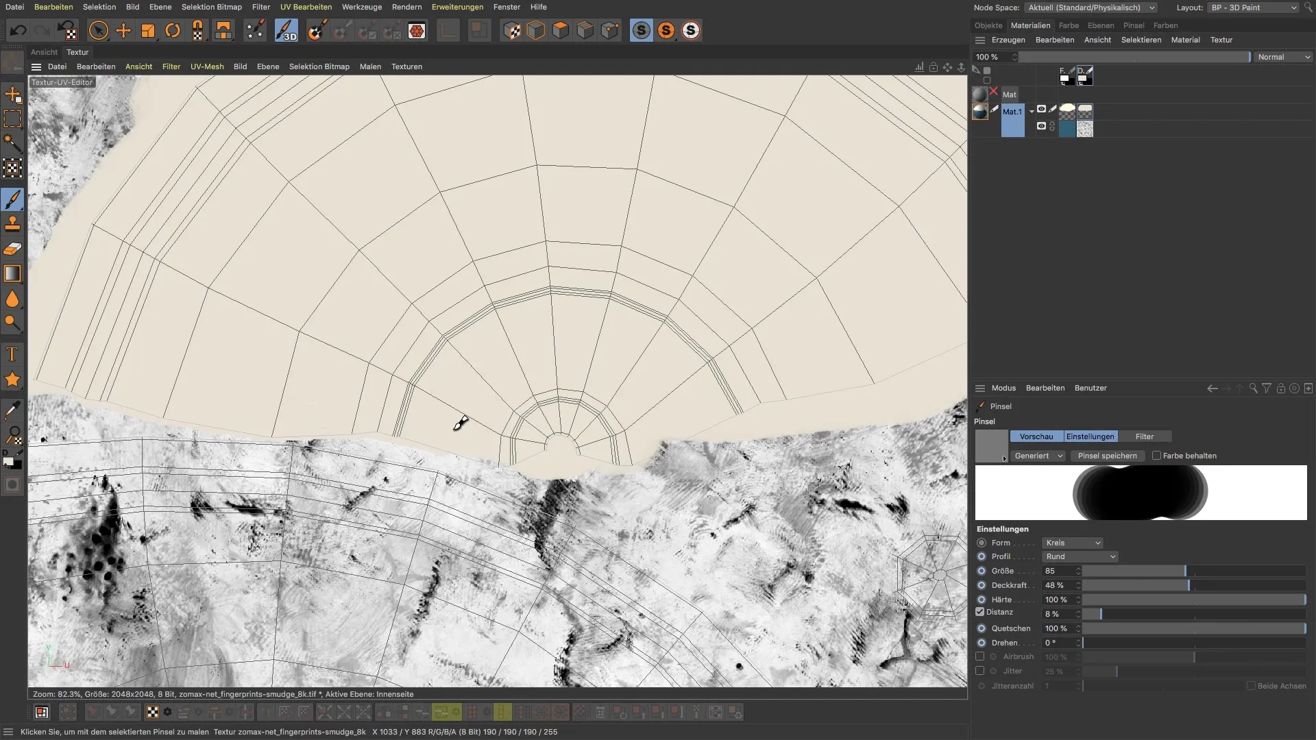Select the rectangle selection tool
Viewport: 1316px width, 740px height.
(x=12, y=119)
